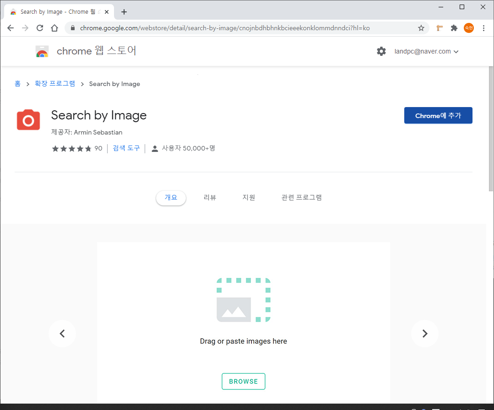Click the 홈 breadcrumb link
The width and height of the screenshot is (494, 410).
coord(18,83)
